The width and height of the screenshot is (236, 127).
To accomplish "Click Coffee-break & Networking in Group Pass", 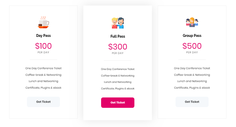I will [x=192, y=75].
